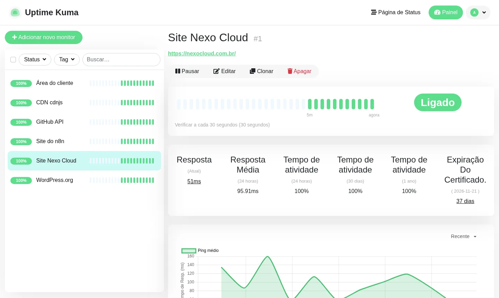Select the CDN cdnjs monitor
This screenshot has width=499, height=298.
(x=84, y=103)
